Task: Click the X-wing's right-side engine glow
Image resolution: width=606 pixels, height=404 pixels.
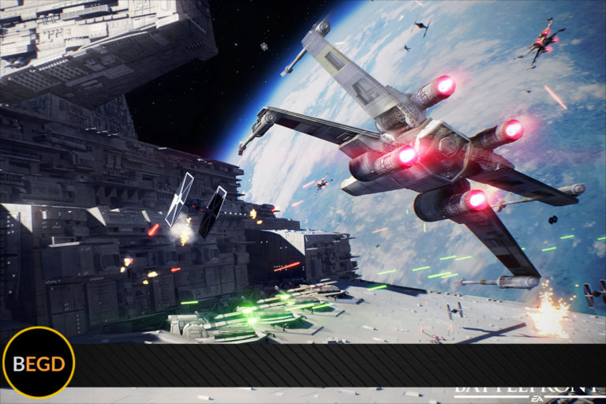Action: (x=512, y=129)
